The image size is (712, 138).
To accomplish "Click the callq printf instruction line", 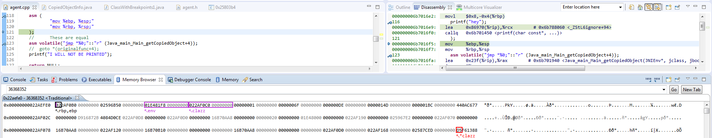I will (x=503, y=33).
